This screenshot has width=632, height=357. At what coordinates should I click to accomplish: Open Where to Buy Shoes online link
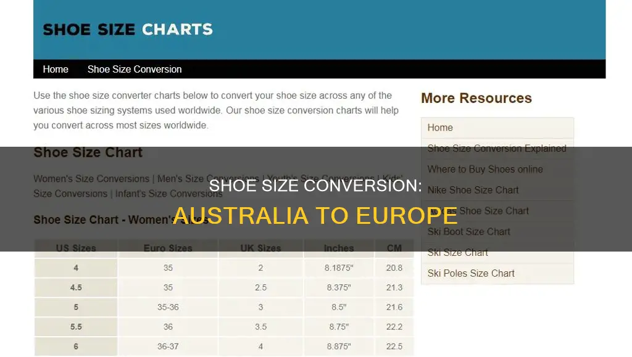point(485,170)
